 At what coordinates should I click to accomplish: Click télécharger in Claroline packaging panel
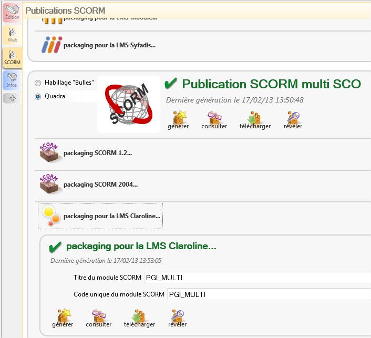pyautogui.click(x=139, y=318)
